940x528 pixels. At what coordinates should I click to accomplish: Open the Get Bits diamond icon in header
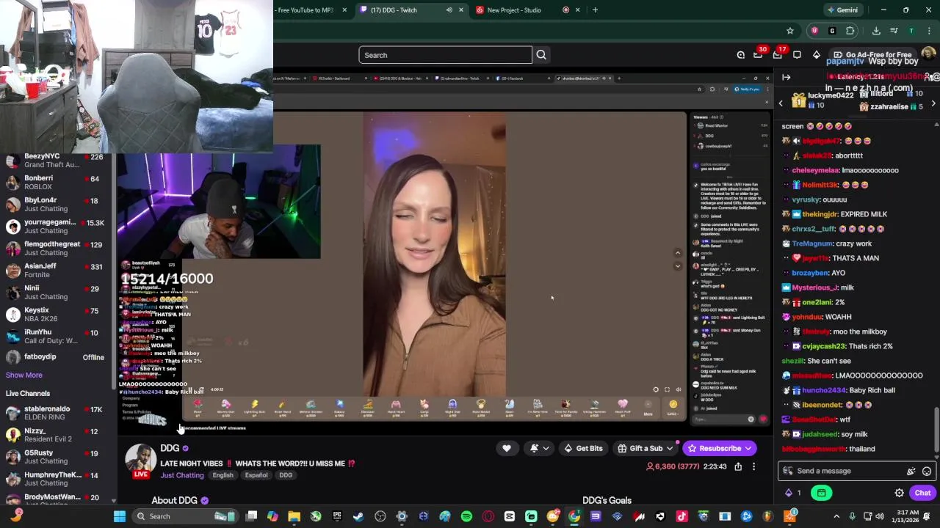click(817, 55)
